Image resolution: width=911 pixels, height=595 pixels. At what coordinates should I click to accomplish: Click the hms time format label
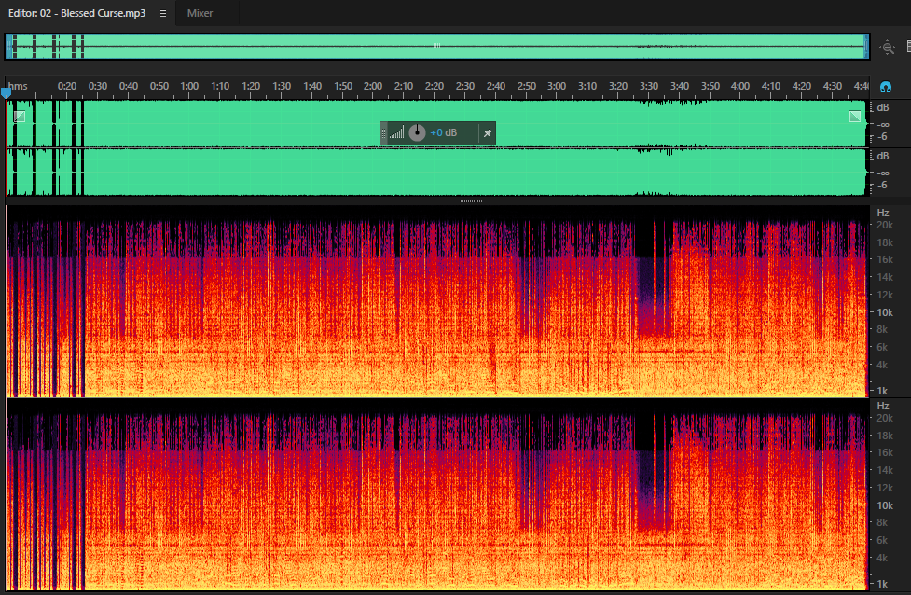(x=18, y=86)
